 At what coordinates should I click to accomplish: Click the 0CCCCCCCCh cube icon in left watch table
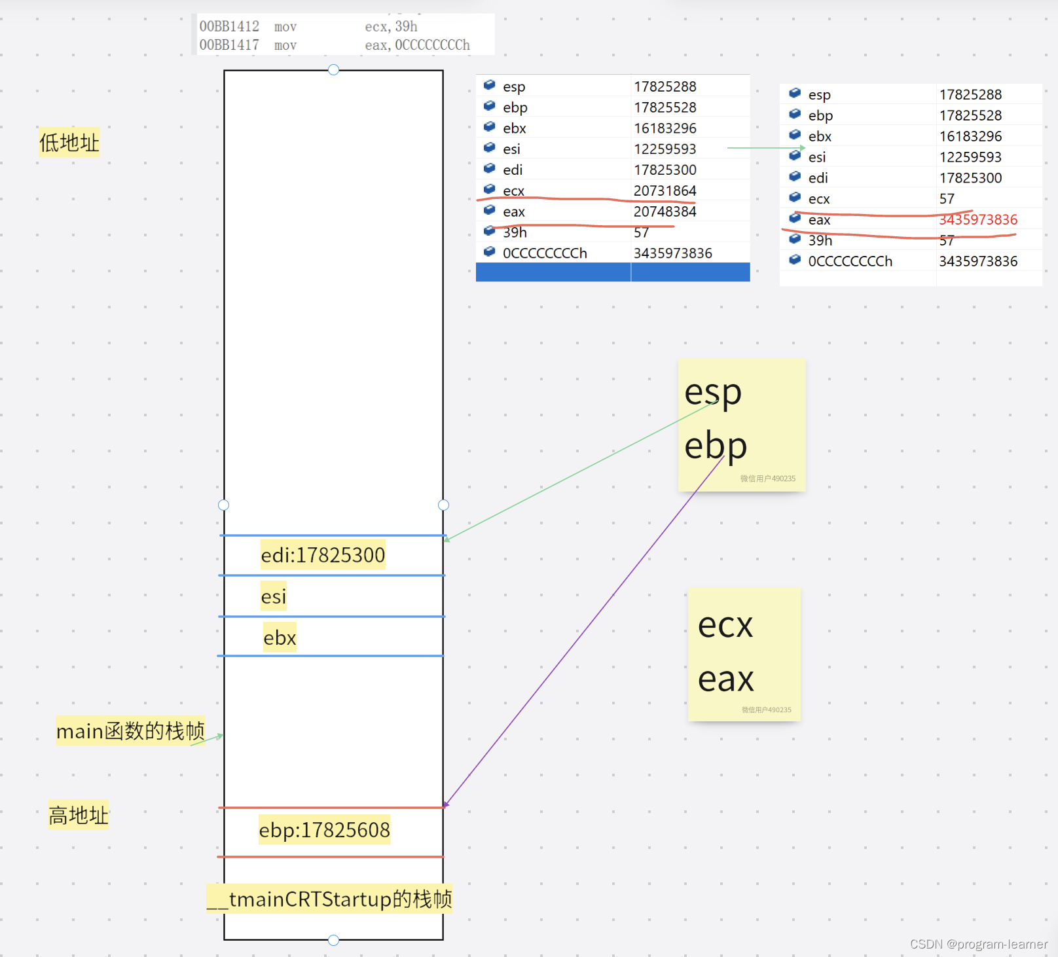(x=489, y=252)
